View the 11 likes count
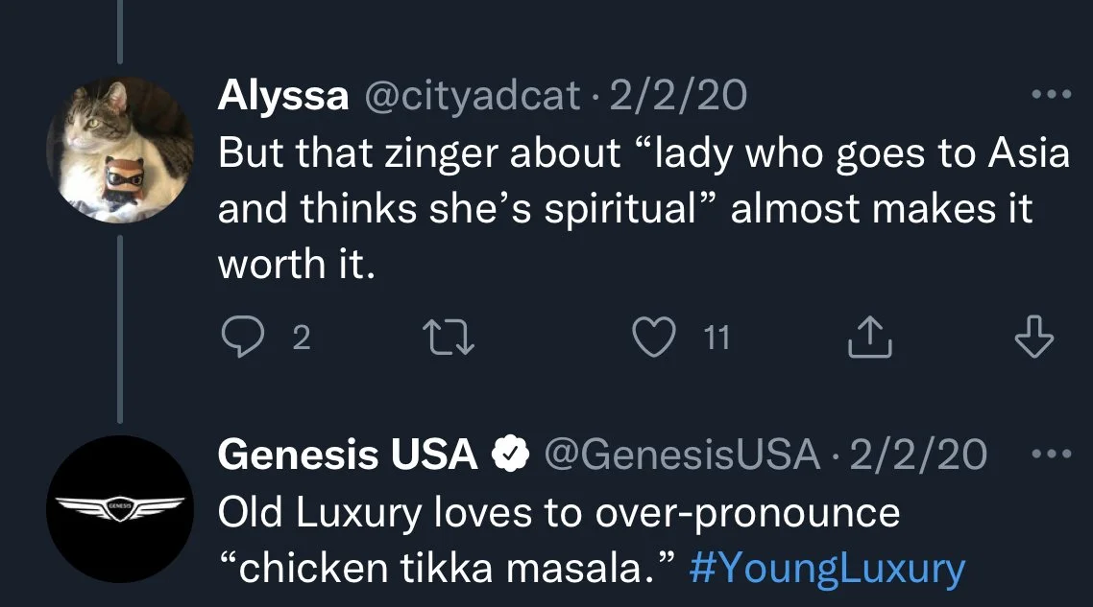Screen dimensions: 1093x607 tap(716, 338)
